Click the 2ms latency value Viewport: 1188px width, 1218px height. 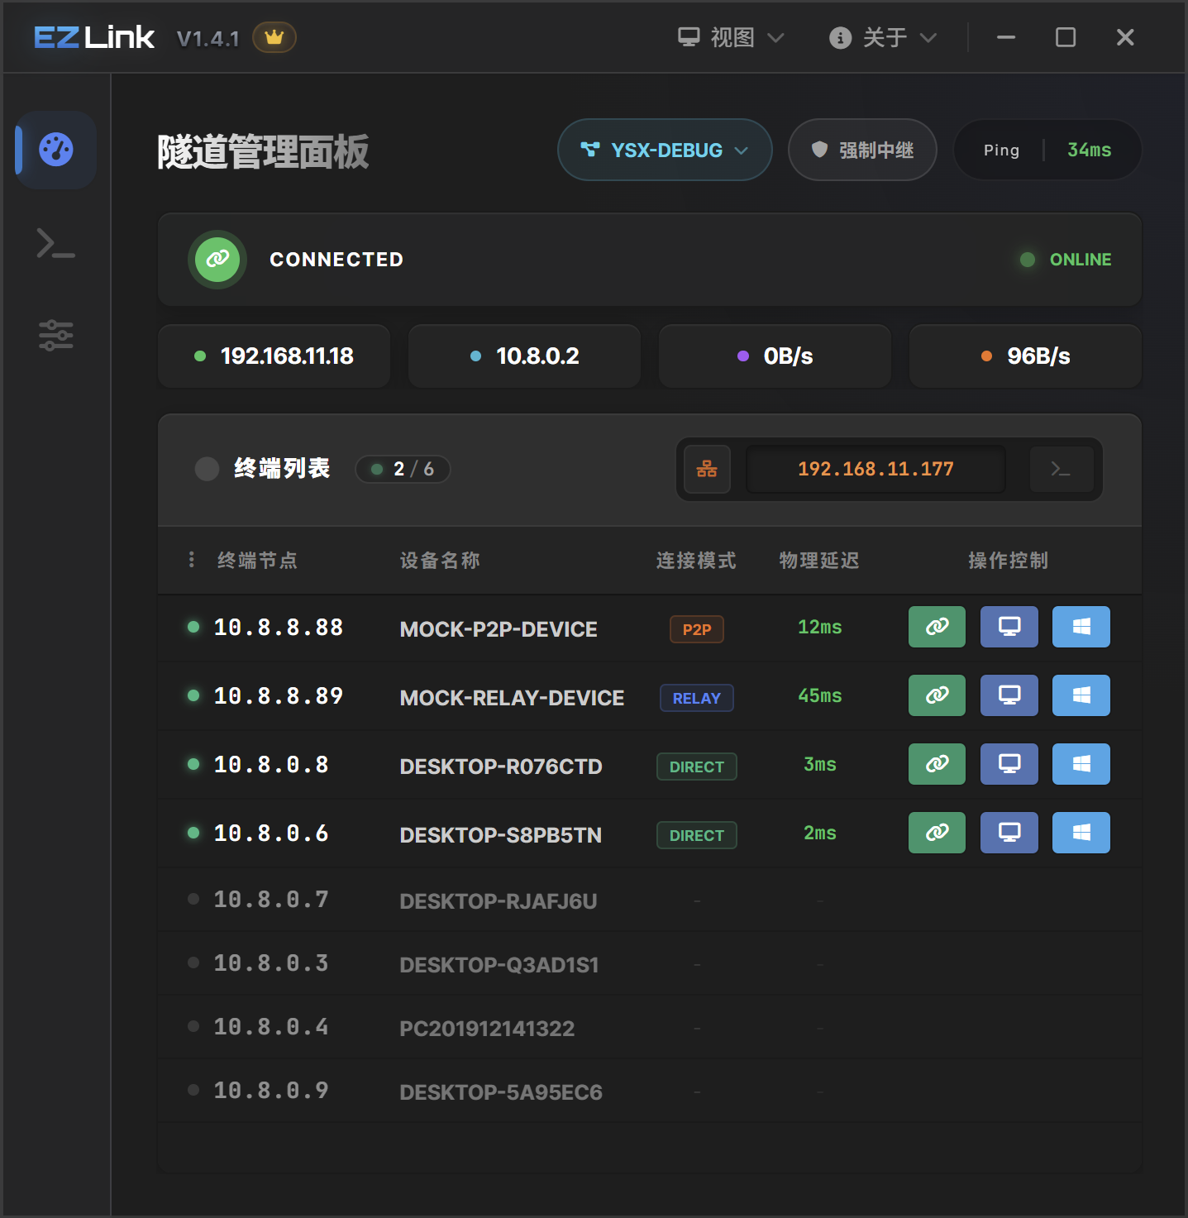point(820,833)
